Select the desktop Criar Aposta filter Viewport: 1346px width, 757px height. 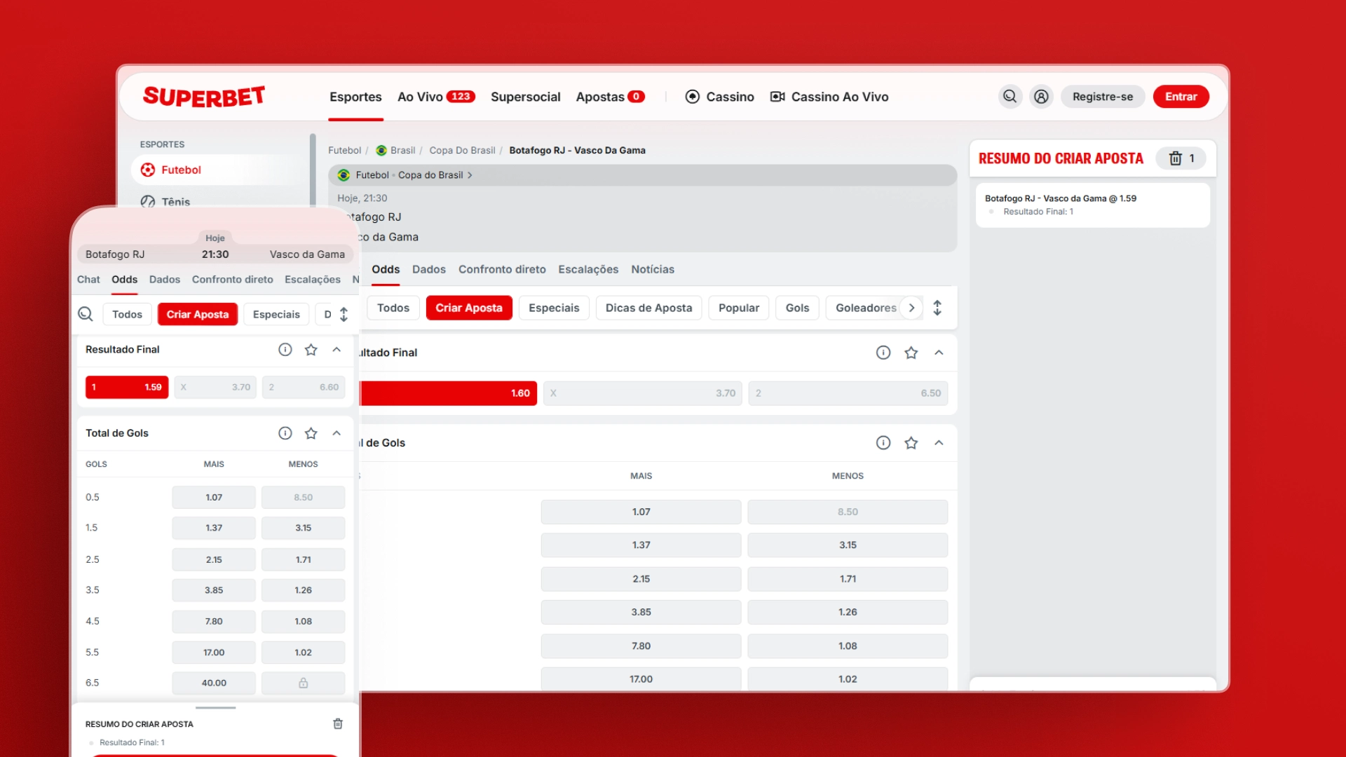point(469,308)
